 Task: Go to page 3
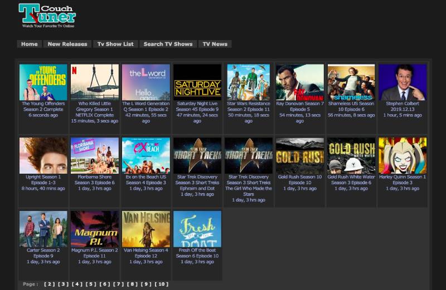(x=64, y=284)
